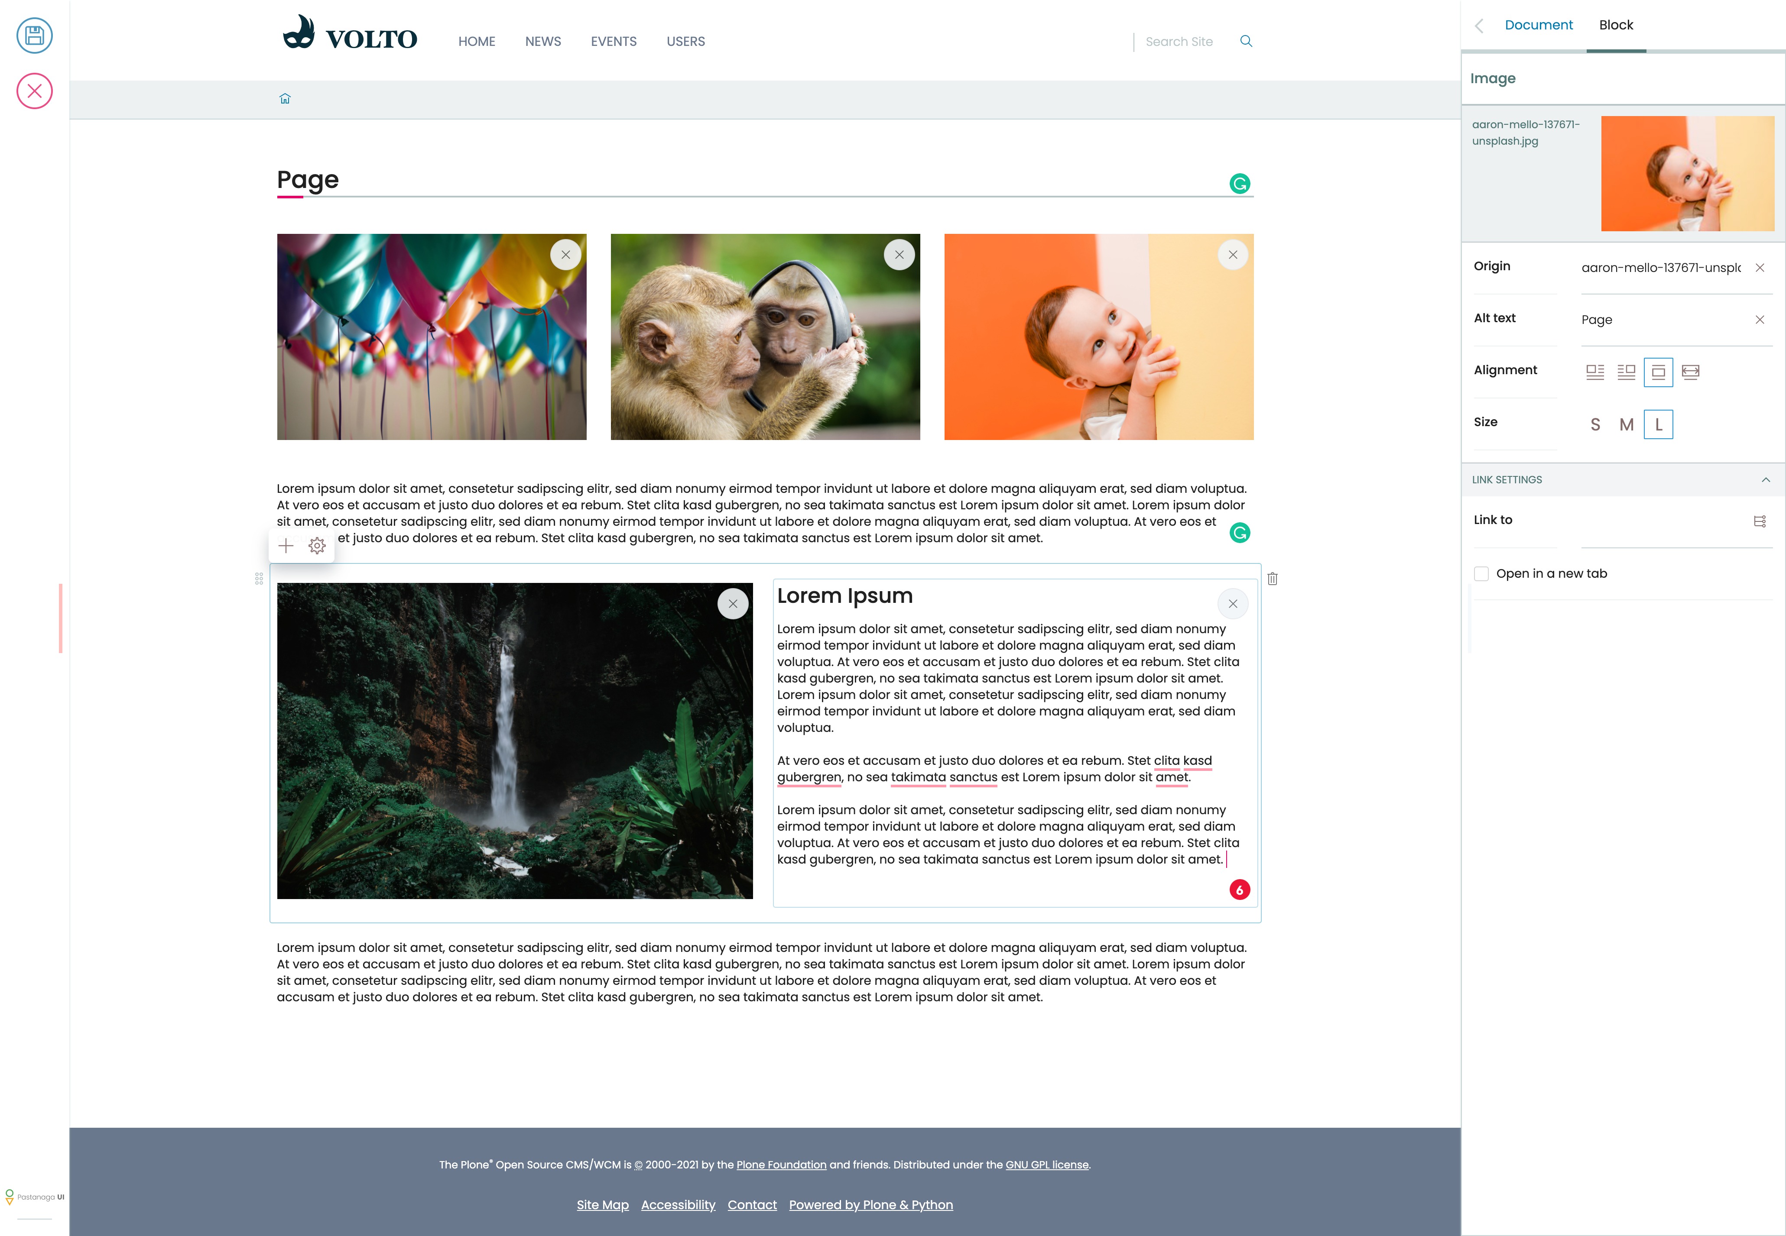Image resolution: width=1786 pixels, height=1236 pixels.
Task: Click the block settings gear icon
Action: [318, 545]
